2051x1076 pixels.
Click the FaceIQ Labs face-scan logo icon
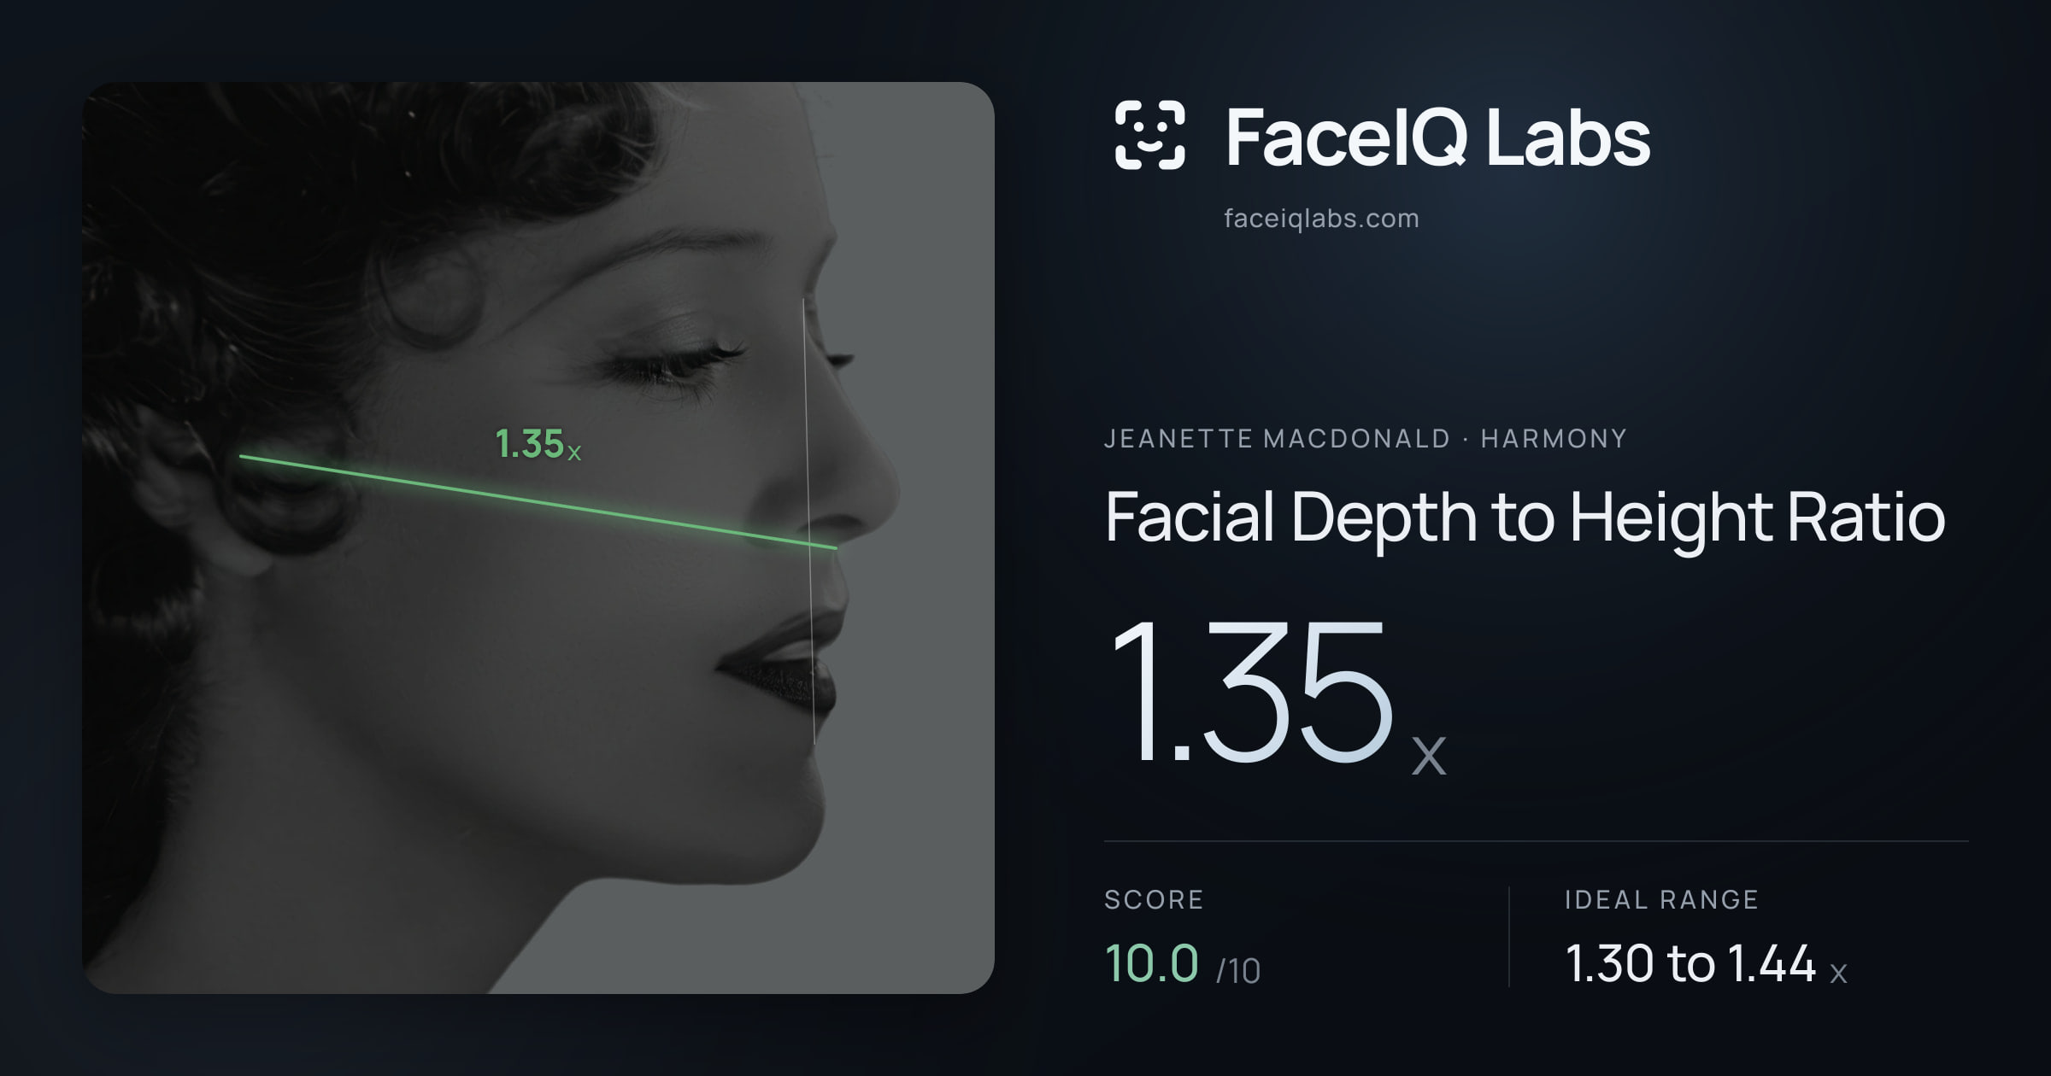[1150, 135]
